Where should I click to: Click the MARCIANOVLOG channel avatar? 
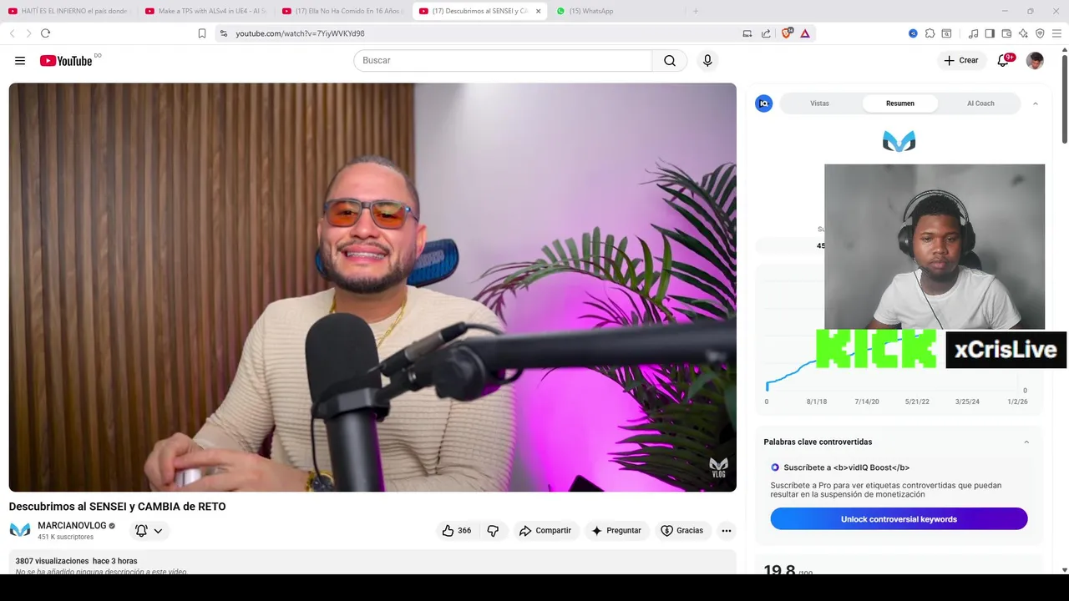pyautogui.click(x=20, y=530)
